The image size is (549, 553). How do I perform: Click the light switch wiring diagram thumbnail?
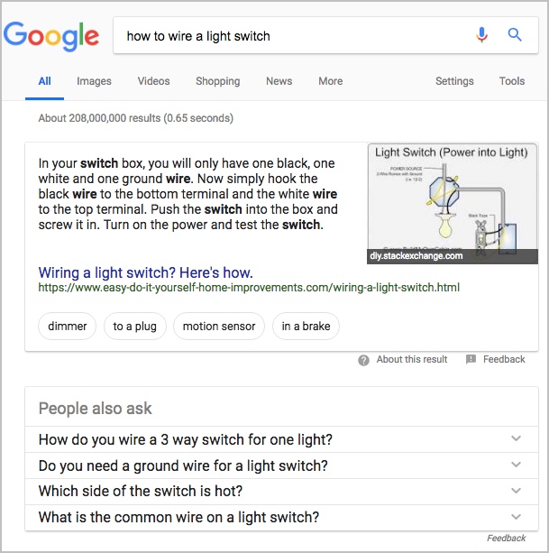point(453,204)
